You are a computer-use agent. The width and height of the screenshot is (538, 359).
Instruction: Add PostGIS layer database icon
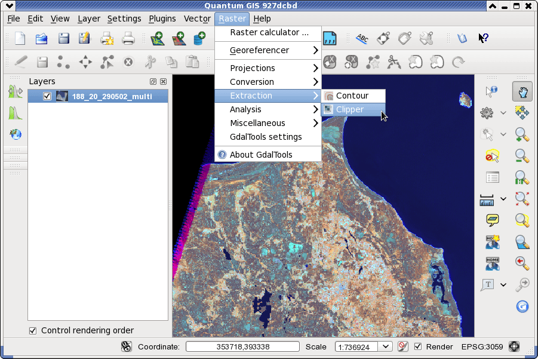(199, 38)
